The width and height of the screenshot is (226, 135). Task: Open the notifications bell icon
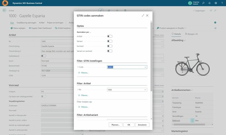[210, 3]
